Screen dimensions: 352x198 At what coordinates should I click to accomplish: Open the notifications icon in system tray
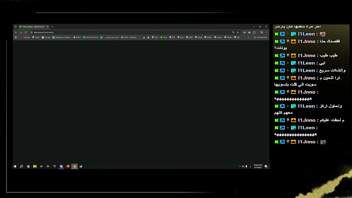[x=266, y=166]
